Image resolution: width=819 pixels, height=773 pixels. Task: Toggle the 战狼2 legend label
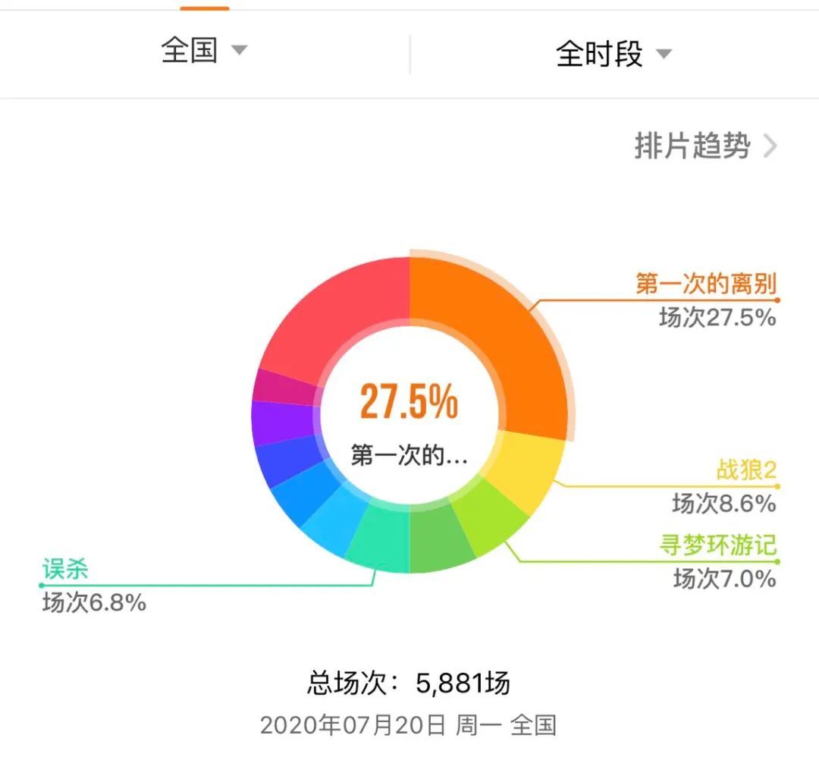pos(739,469)
